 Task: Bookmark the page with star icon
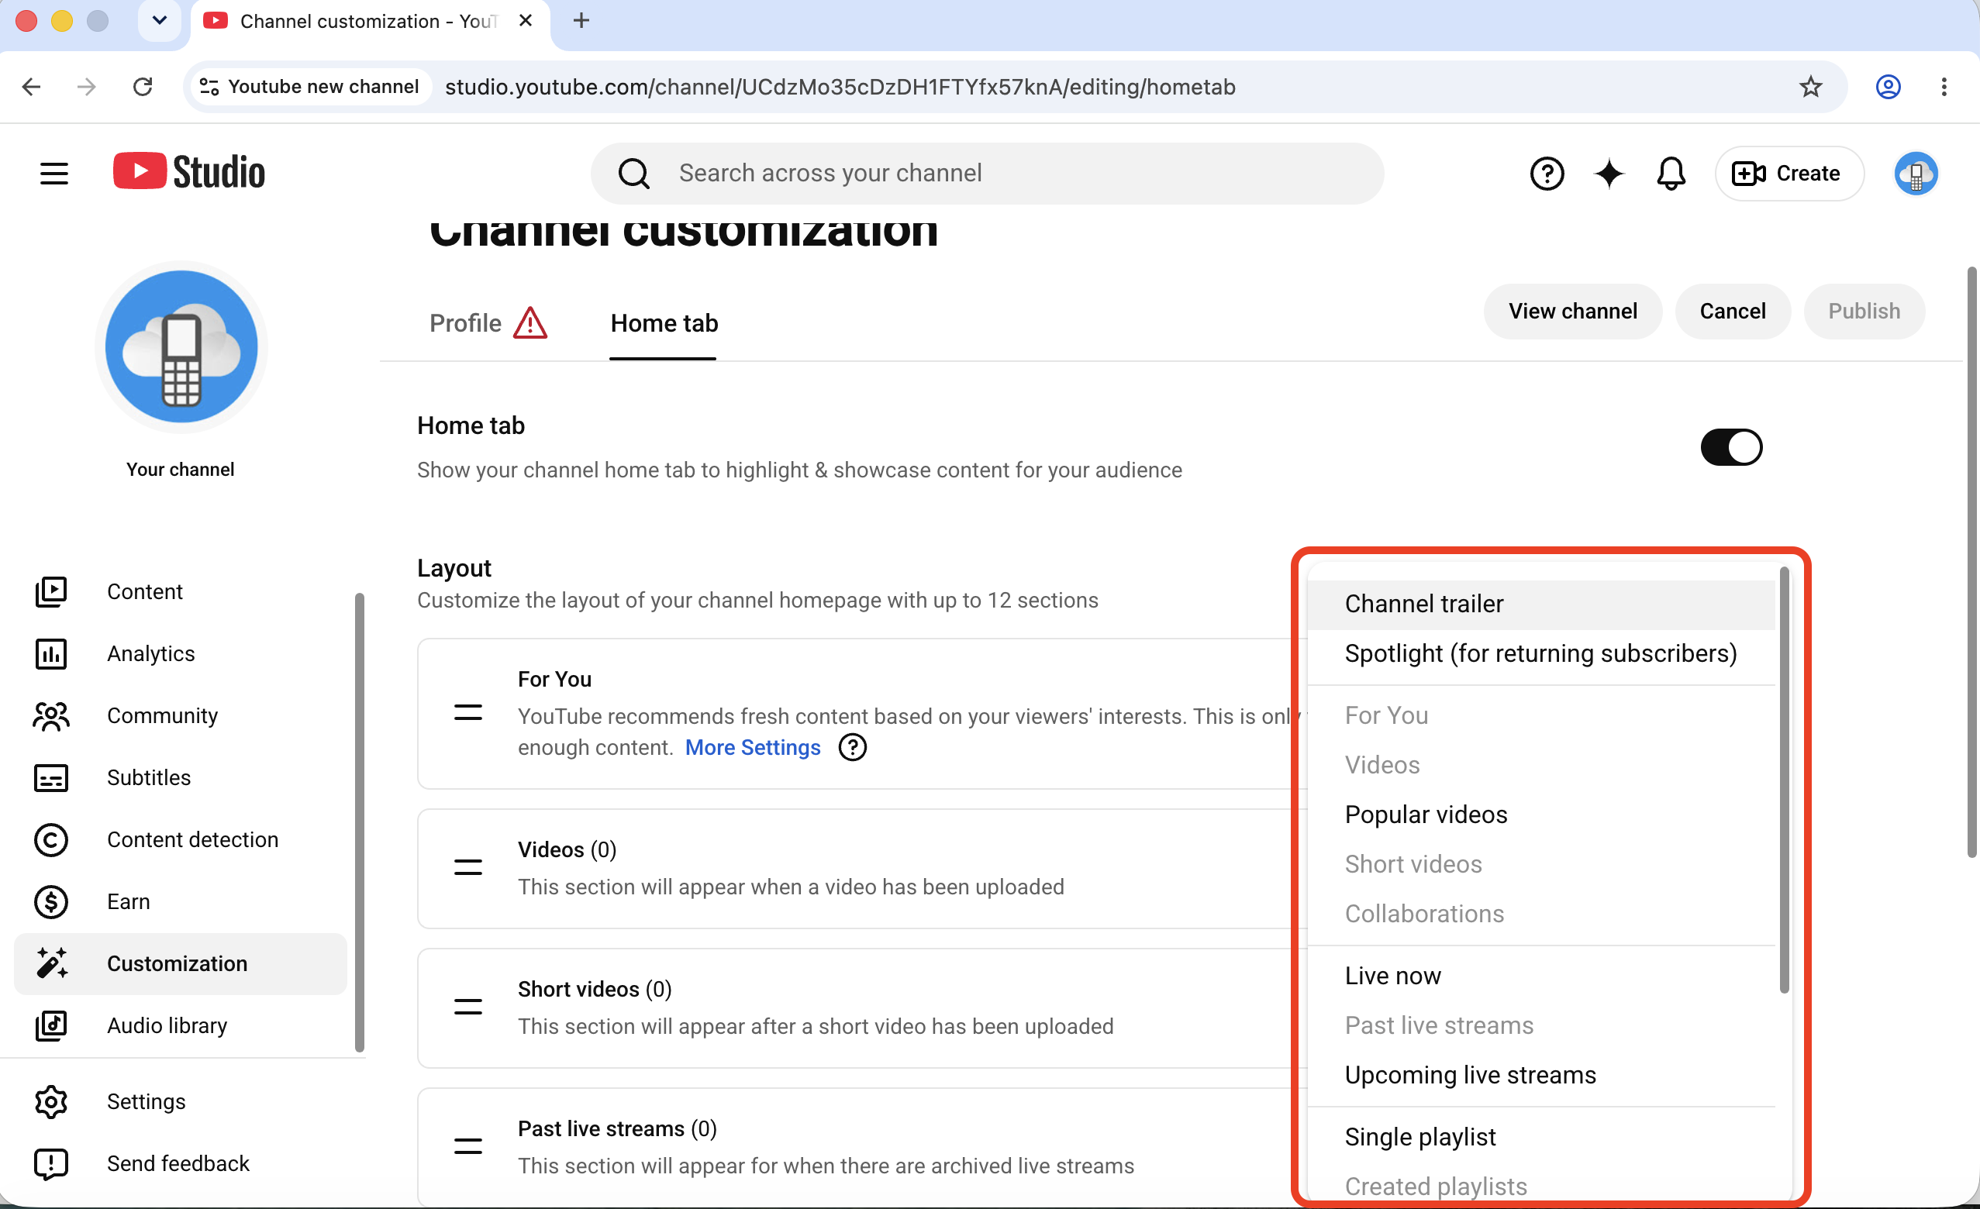[x=1810, y=87]
